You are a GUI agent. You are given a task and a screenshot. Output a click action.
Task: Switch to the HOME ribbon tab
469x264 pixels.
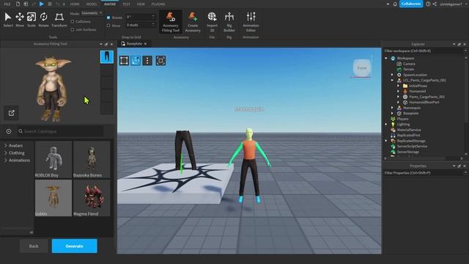click(75, 4)
